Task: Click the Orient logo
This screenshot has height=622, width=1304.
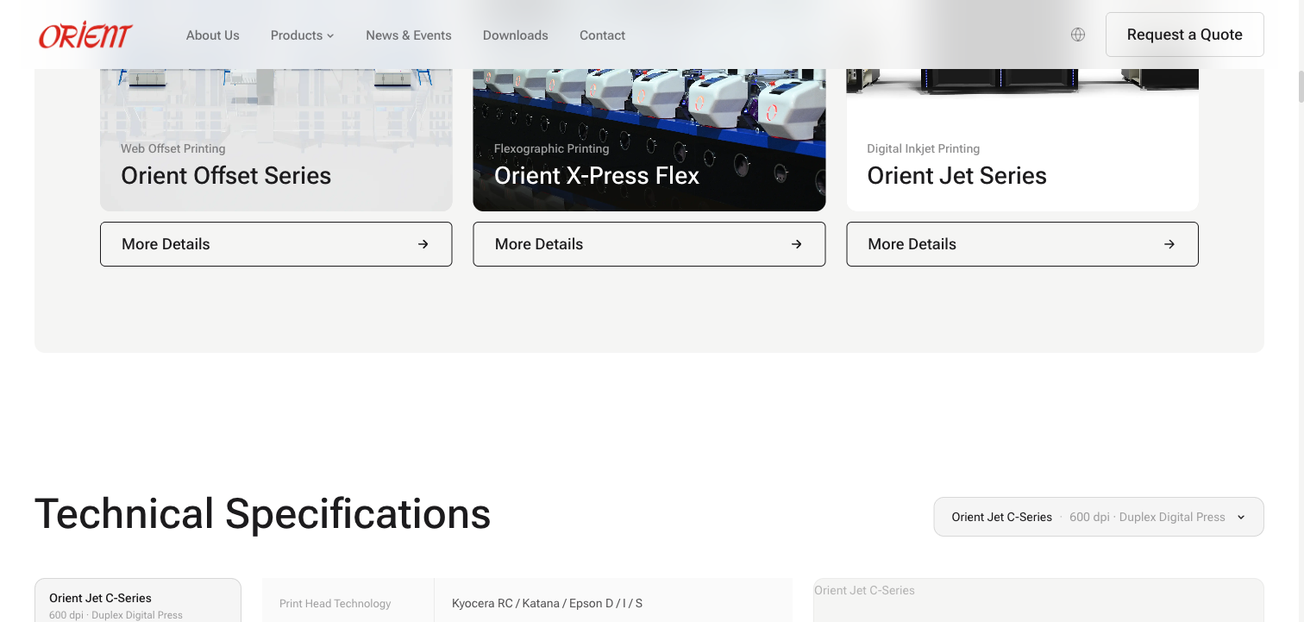Action: pos(84,35)
